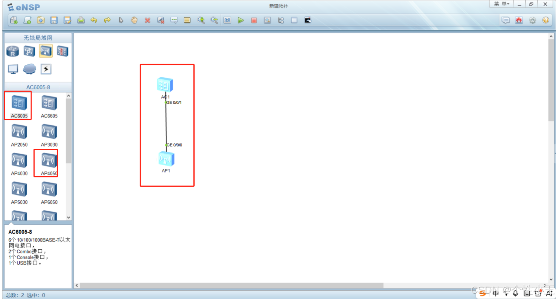Create a new topology from toolbar
The image size is (556, 300).
[x=14, y=20]
